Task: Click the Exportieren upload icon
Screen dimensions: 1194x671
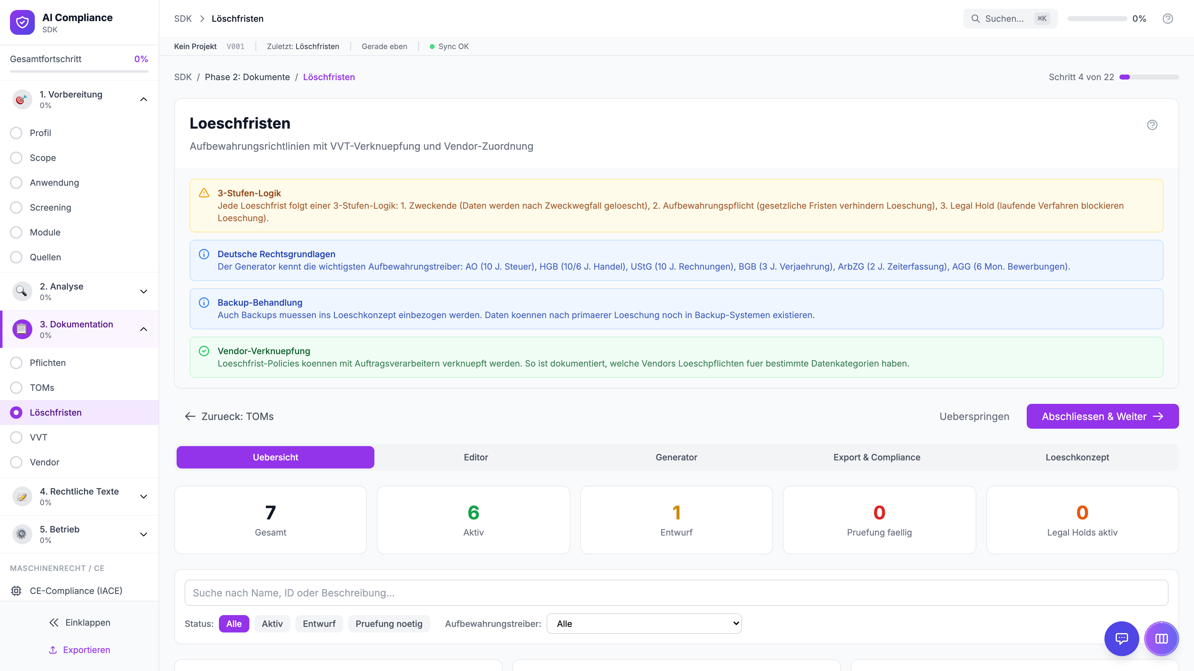Action: pyautogui.click(x=53, y=650)
